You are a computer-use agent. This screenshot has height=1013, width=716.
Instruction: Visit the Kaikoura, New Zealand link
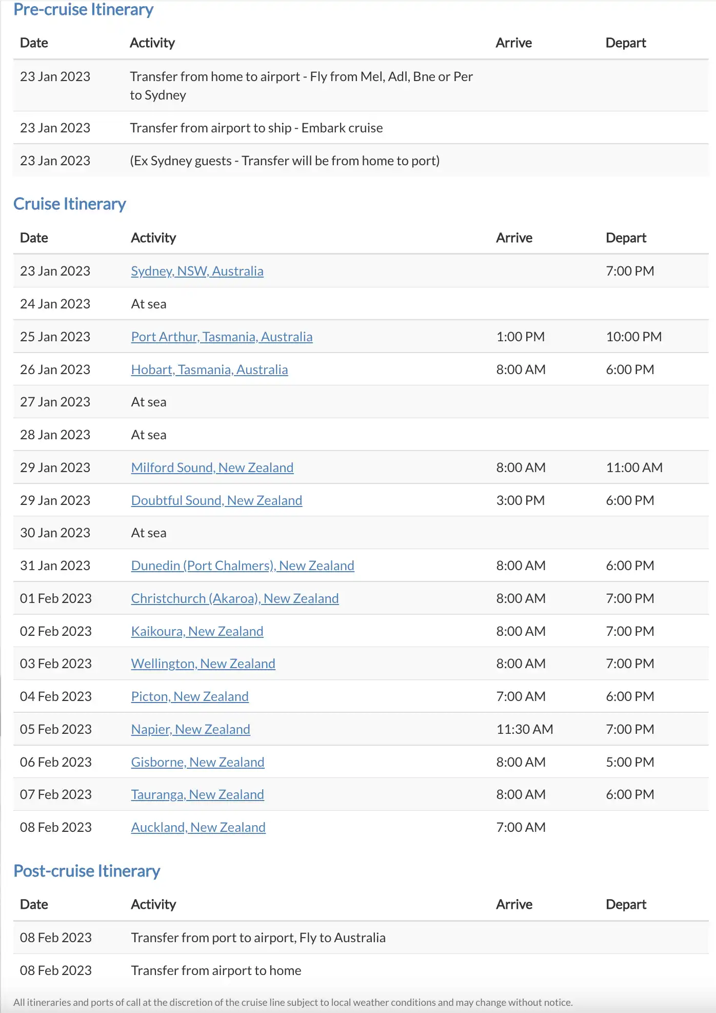click(197, 631)
